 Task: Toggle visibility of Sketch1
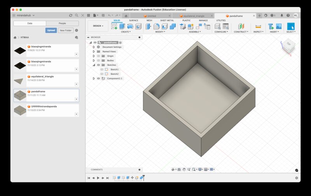tap(102, 69)
